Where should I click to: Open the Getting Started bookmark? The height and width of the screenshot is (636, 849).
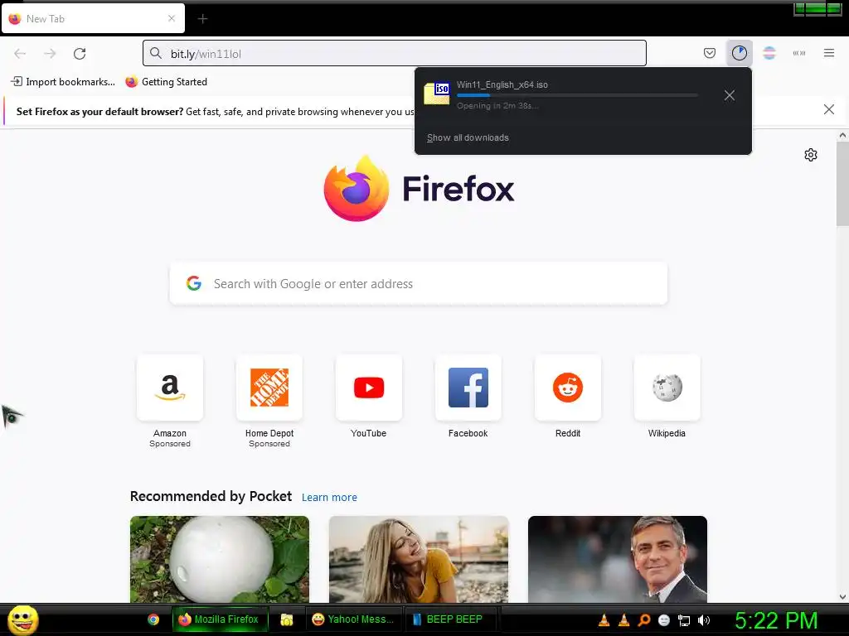point(166,82)
